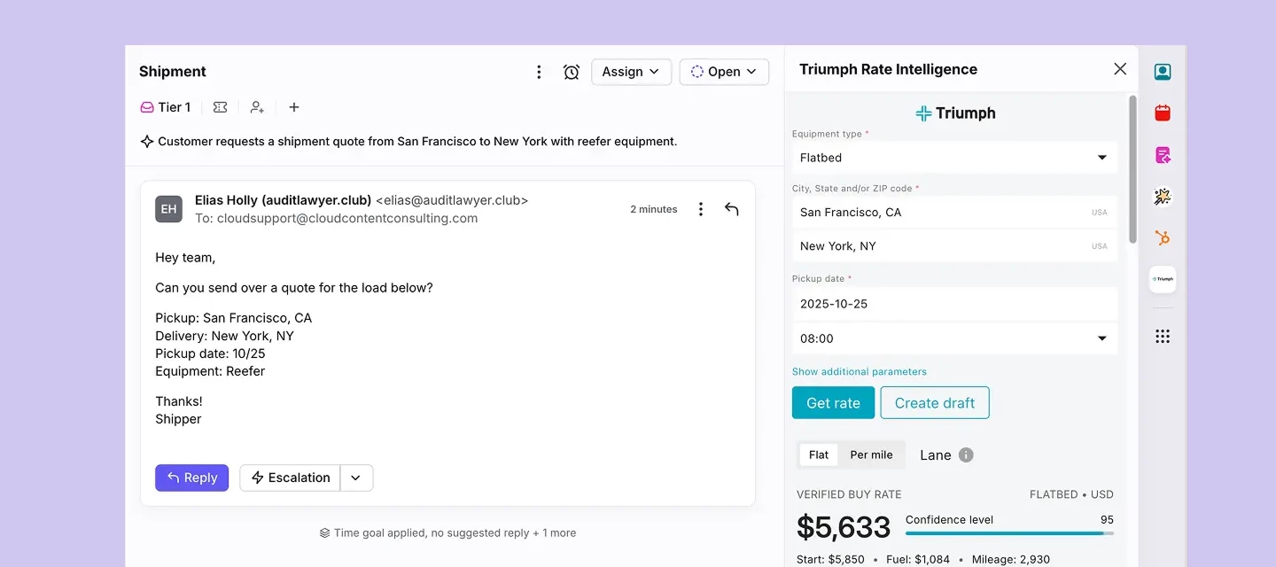Open the three-dot menu on Elias Holly's email

coord(701,209)
